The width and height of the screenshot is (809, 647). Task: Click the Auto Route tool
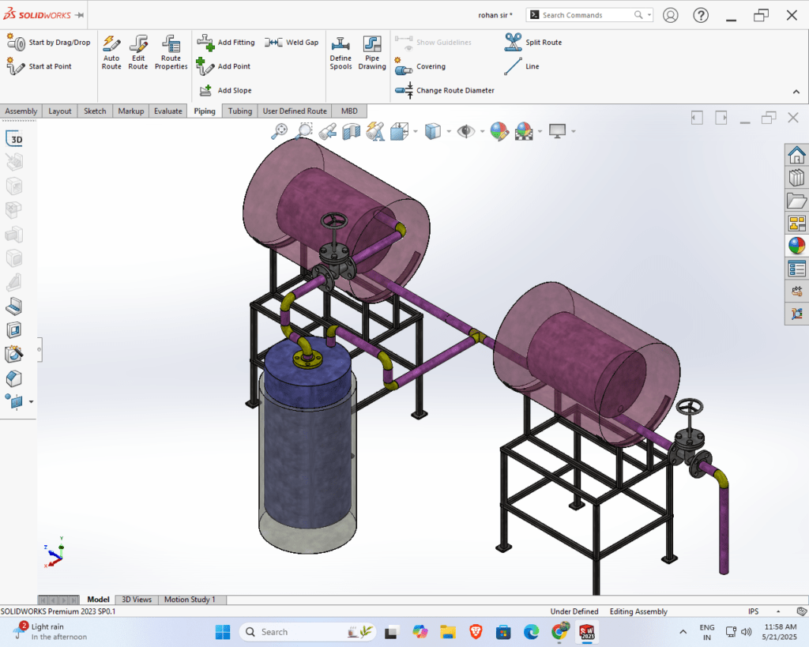(x=111, y=52)
